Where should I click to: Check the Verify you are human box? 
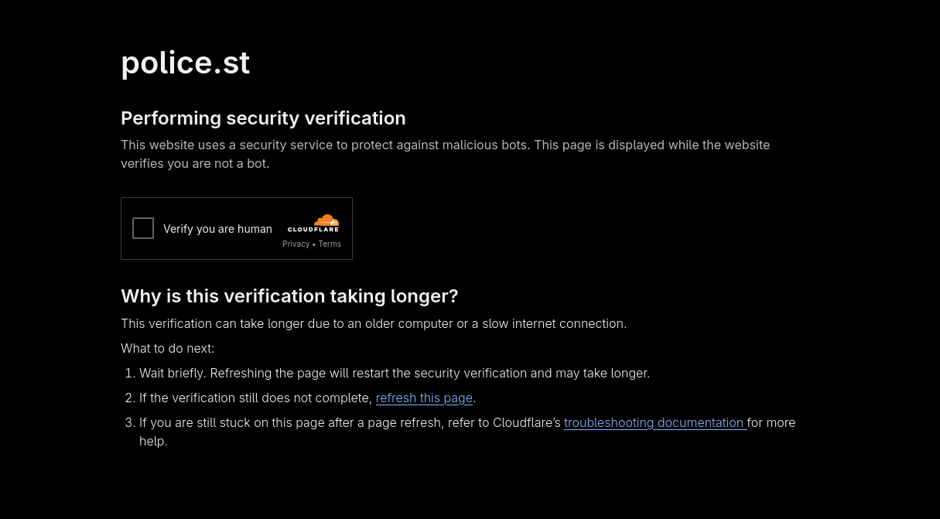coord(143,228)
